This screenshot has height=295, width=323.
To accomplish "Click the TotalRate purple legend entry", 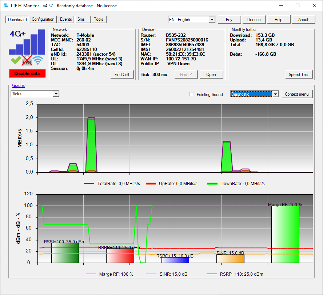I will 112,184.
